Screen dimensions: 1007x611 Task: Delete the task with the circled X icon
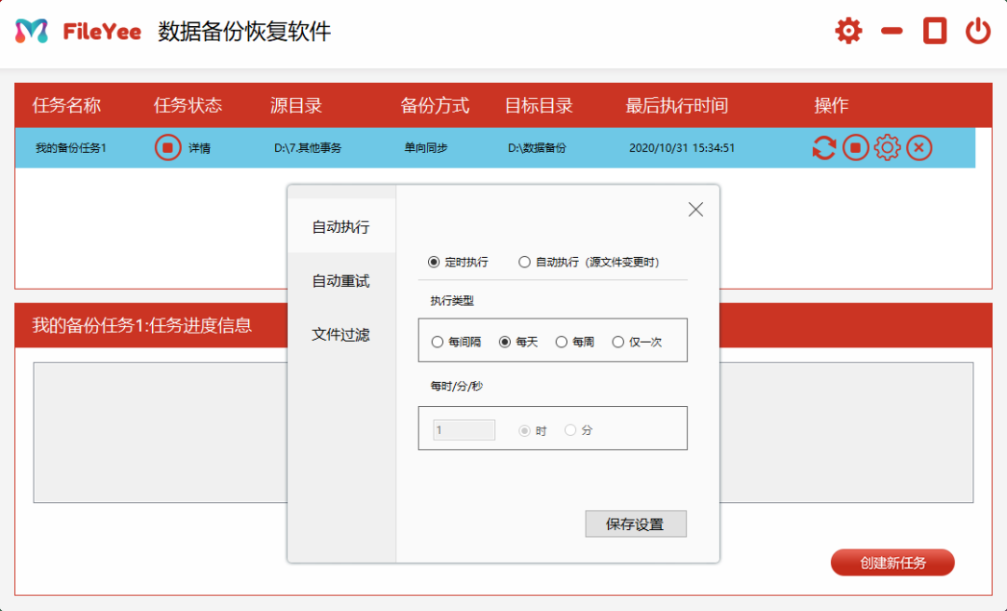click(919, 148)
